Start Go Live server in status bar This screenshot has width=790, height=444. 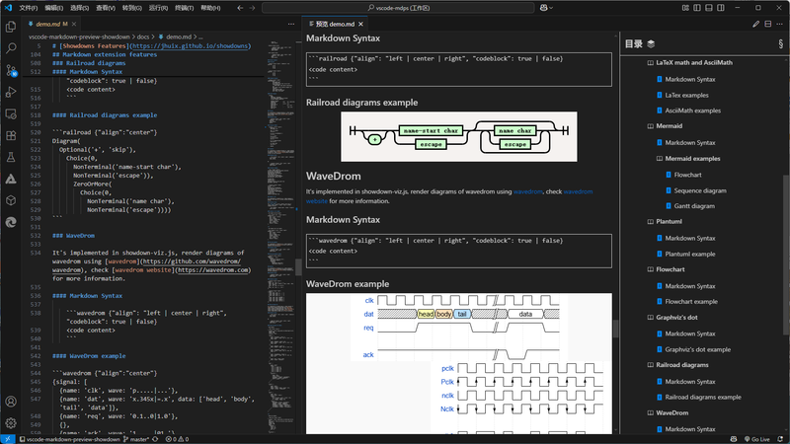click(x=756, y=439)
